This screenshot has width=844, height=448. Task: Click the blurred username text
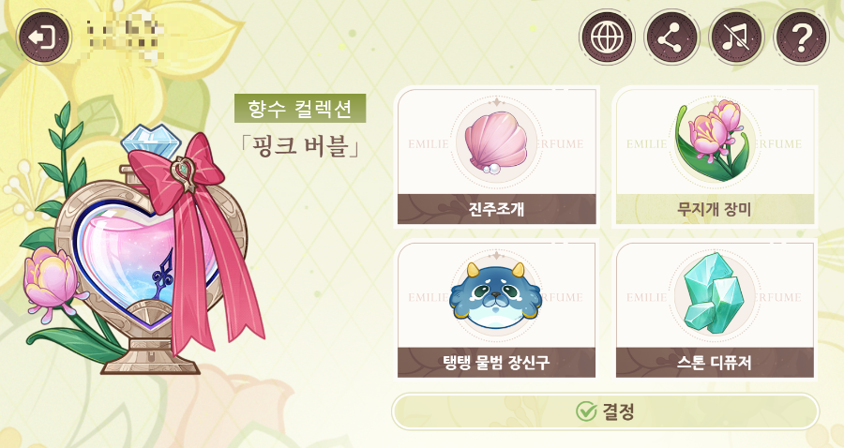[125, 36]
